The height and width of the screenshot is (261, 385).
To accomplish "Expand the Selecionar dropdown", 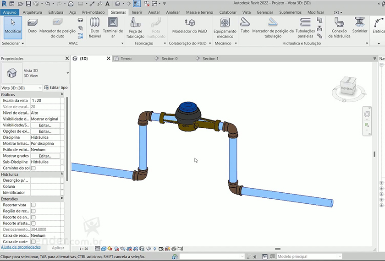I will click(x=13, y=43).
